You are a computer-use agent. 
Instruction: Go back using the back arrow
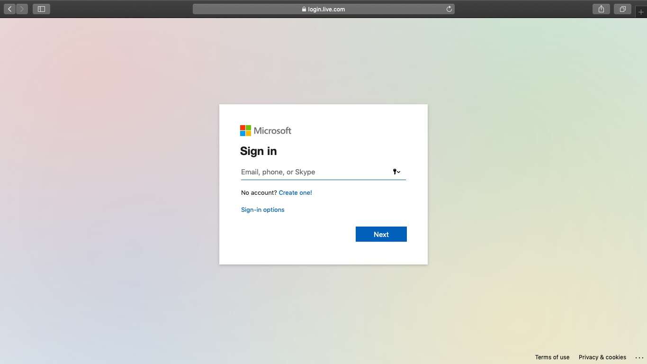point(9,9)
